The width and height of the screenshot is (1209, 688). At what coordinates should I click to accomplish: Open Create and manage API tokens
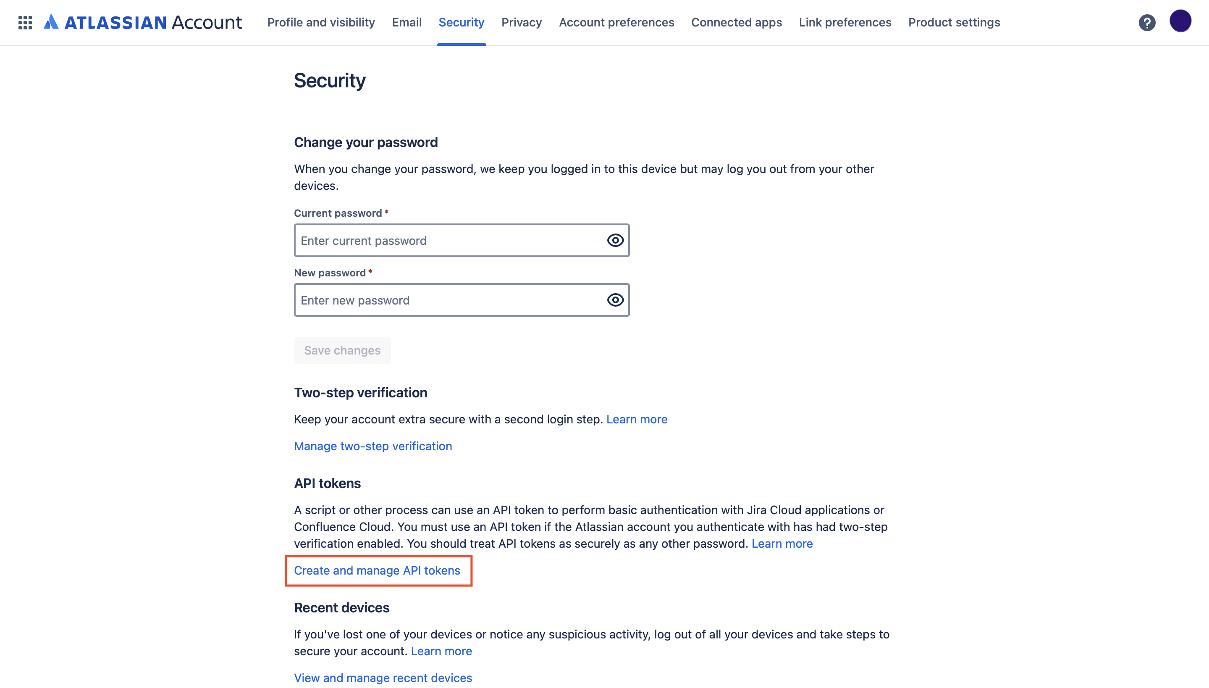tap(377, 570)
